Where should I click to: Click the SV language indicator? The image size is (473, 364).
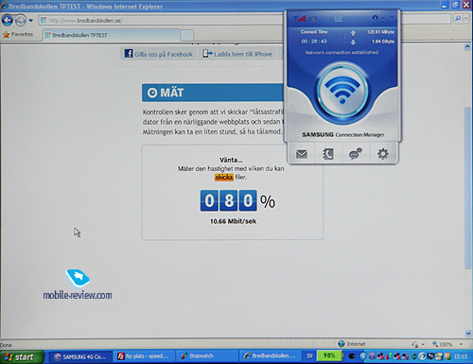[x=309, y=356]
